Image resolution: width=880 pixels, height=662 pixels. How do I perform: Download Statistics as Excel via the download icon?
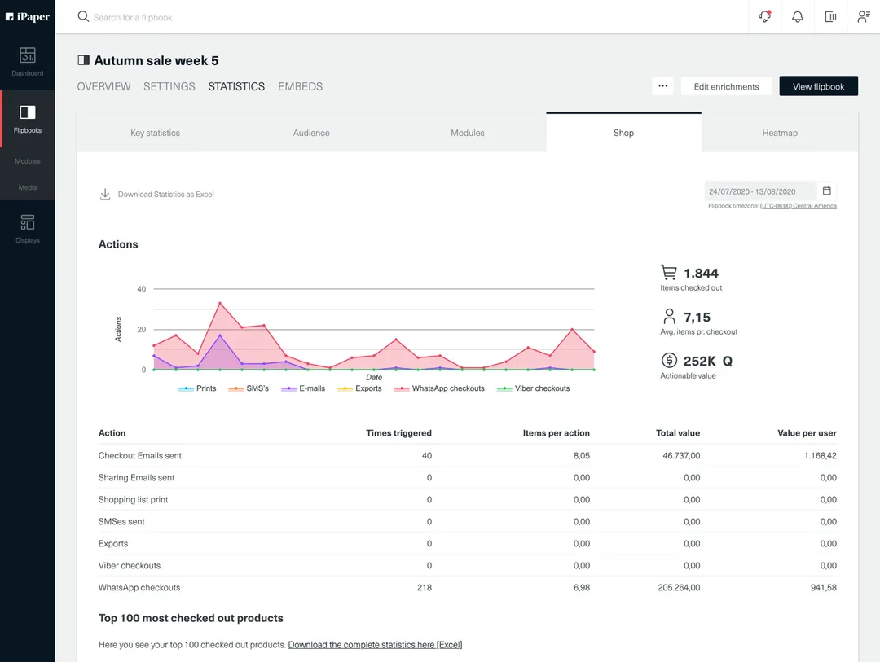point(104,194)
